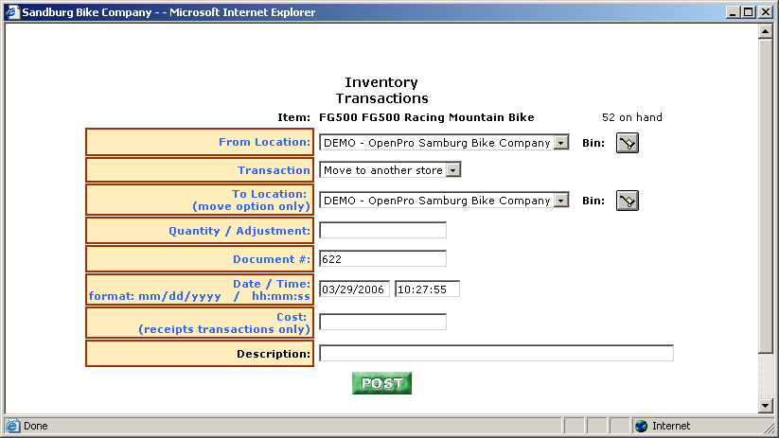Focus the Cost input field
Viewport: 779px width, 438px height.
pos(382,322)
